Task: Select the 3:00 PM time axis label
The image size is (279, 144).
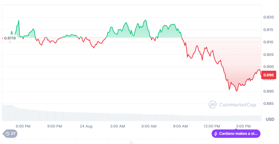Action: tap(243, 126)
